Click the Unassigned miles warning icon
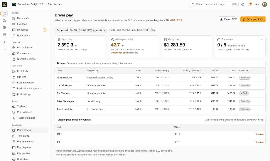This screenshot has width=270, height=161. 112,39
